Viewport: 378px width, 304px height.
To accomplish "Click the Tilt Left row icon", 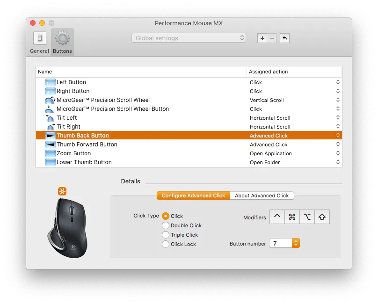I will click(x=50, y=118).
